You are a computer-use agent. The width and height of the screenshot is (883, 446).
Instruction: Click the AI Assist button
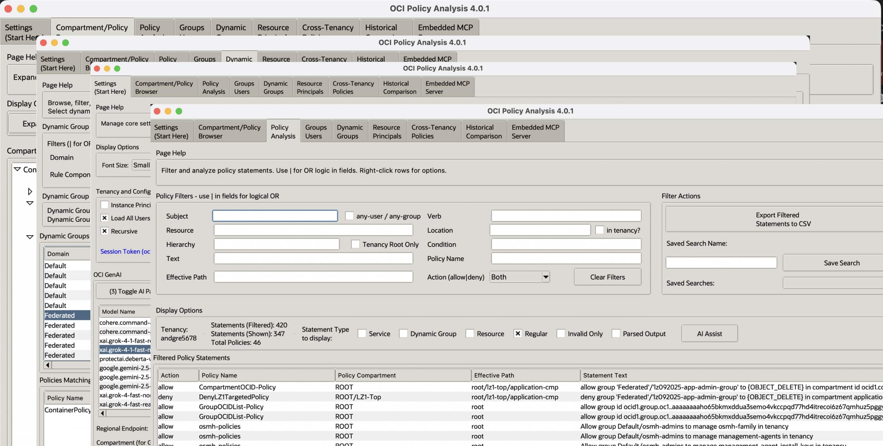709,333
